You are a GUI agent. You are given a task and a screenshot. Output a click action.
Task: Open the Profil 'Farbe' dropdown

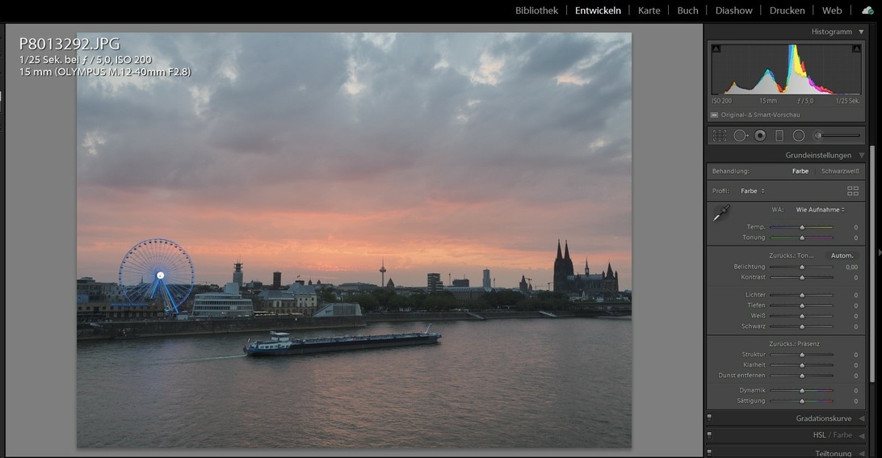click(x=752, y=191)
